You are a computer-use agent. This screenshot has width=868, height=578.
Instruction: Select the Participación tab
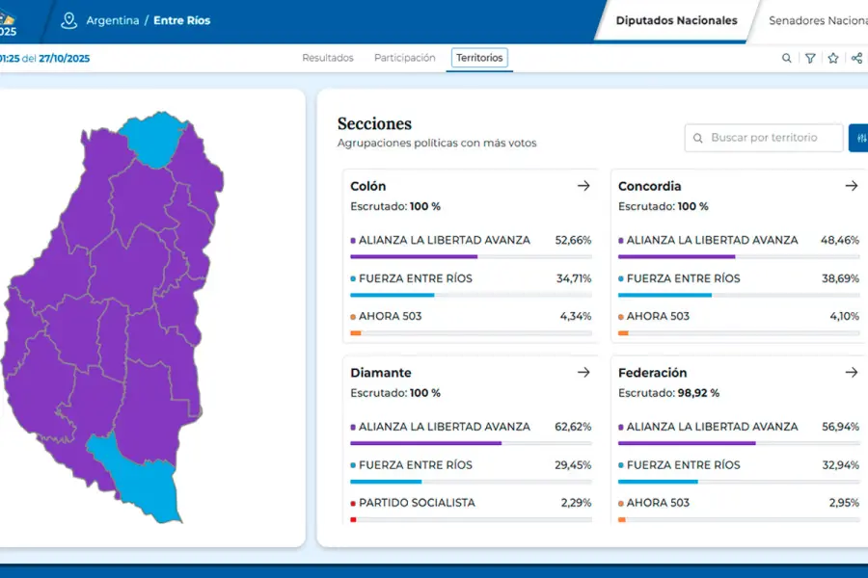(405, 58)
